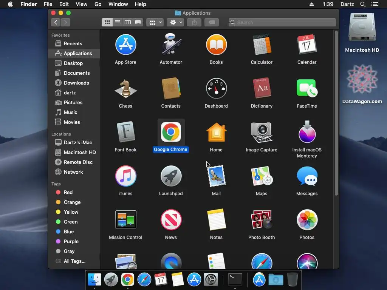Viewport: 387px width, 290px height.
Task: Click the Photo Booth app icon
Action: tap(262, 220)
